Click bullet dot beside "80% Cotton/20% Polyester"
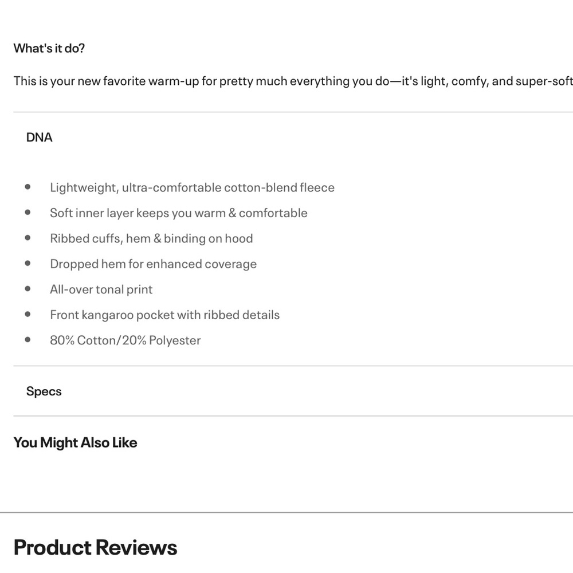Viewport: 573px width, 573px height. (28, 340)
